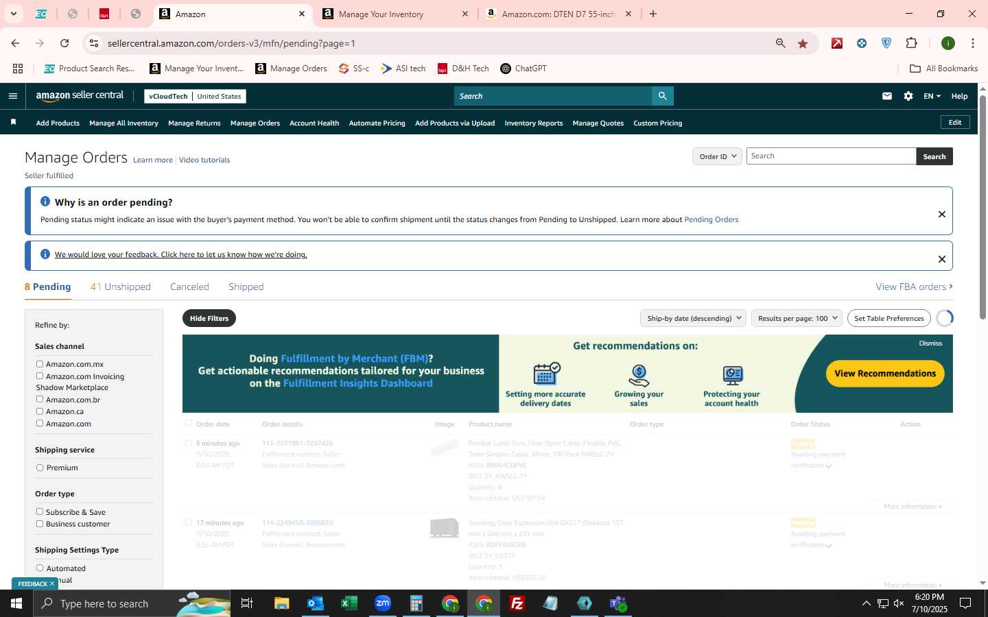Image resolution: width=988 pixels, height=617 pixels.
Task: Click the zoom magnifier icon in address bar
Action: point(781,43)
